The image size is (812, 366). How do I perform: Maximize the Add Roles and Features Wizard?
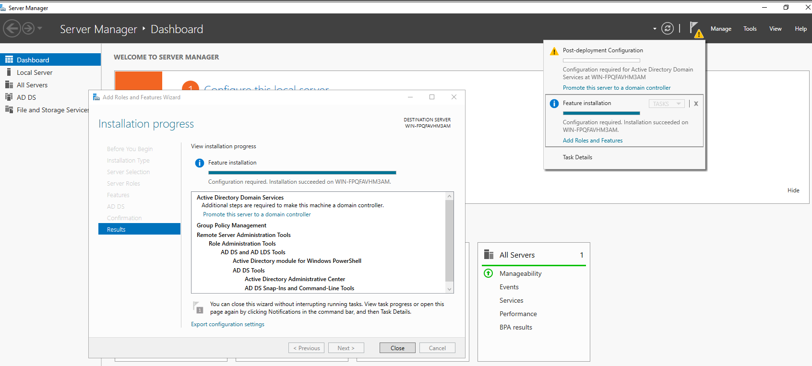tap(432, 97)
